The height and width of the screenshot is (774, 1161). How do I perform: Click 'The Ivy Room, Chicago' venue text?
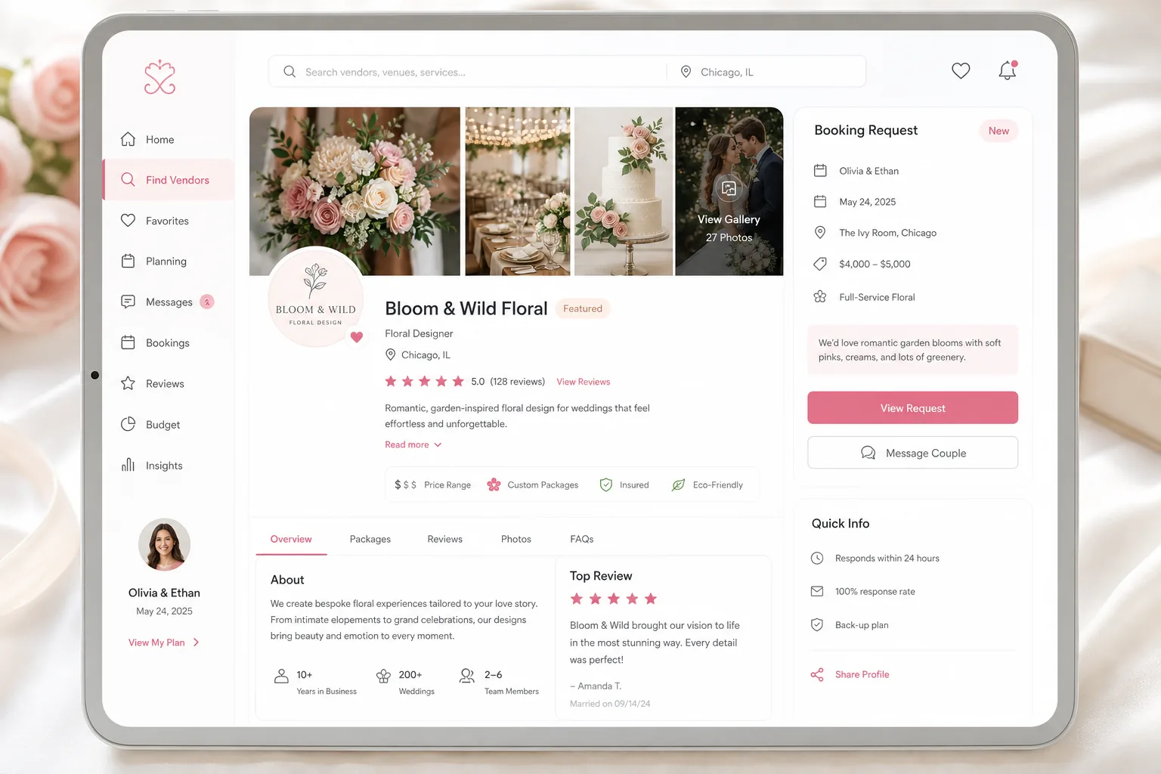[x=887, y=233]
